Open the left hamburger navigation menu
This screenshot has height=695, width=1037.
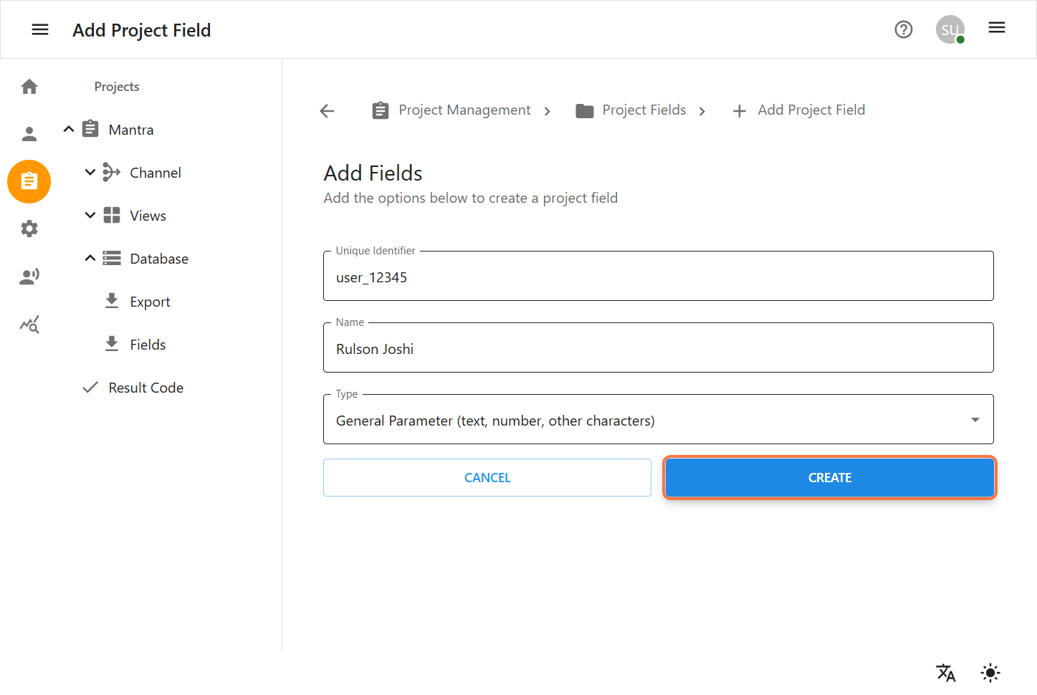(x=40, y=29)
